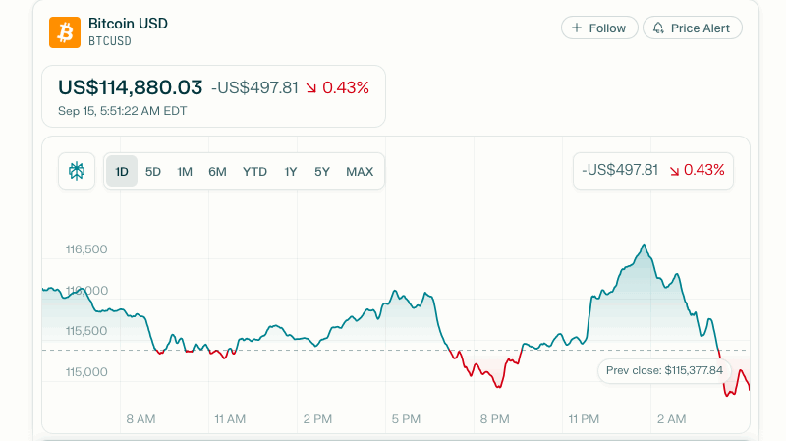Show the 1M price history
The width and height of the screenshot is (786, 441).
185,171
